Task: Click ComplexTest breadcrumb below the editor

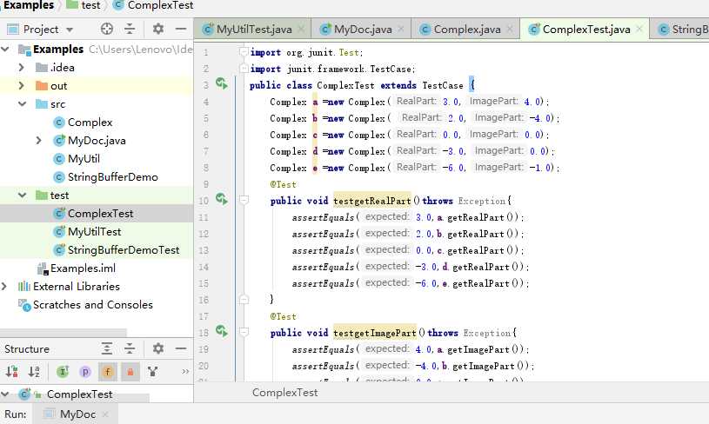Action: (x=284, y=393)
